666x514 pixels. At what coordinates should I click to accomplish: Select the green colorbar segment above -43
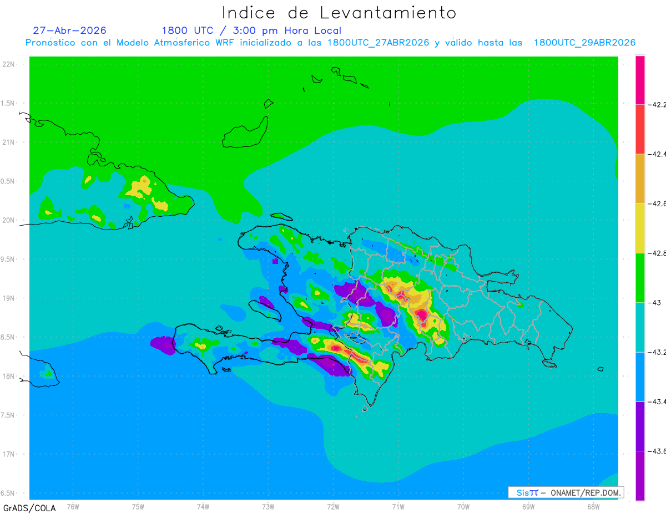[640, 277]
